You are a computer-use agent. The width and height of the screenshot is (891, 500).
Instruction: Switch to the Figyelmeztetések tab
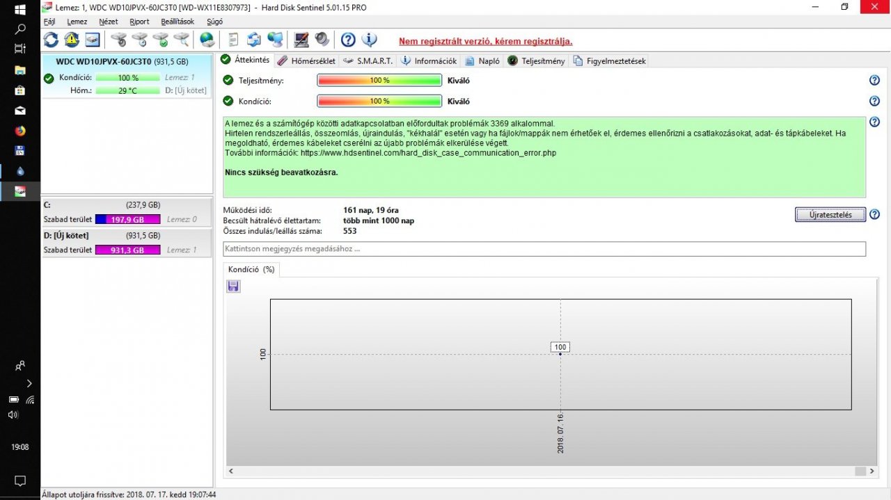(610, 61)
